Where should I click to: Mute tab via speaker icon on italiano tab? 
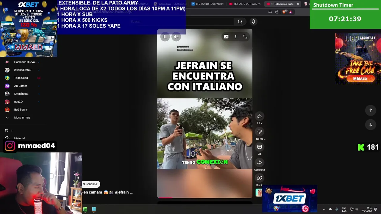click(272, 4)
